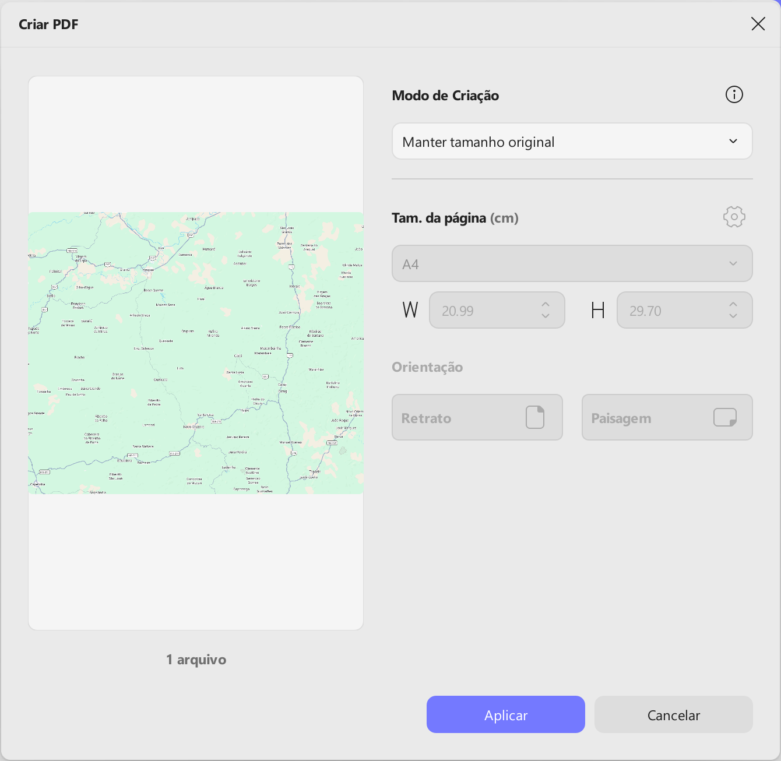
Task: Increase height with up stepper arrow
Action: tap(733, 304)
